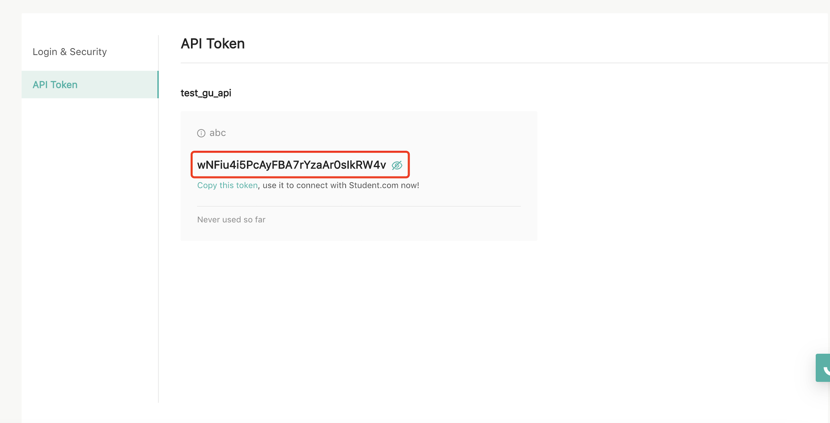Screen dimensions: 830x423
Task: Click the divider above 'Never used so far'
Action: tap(359, 206)
